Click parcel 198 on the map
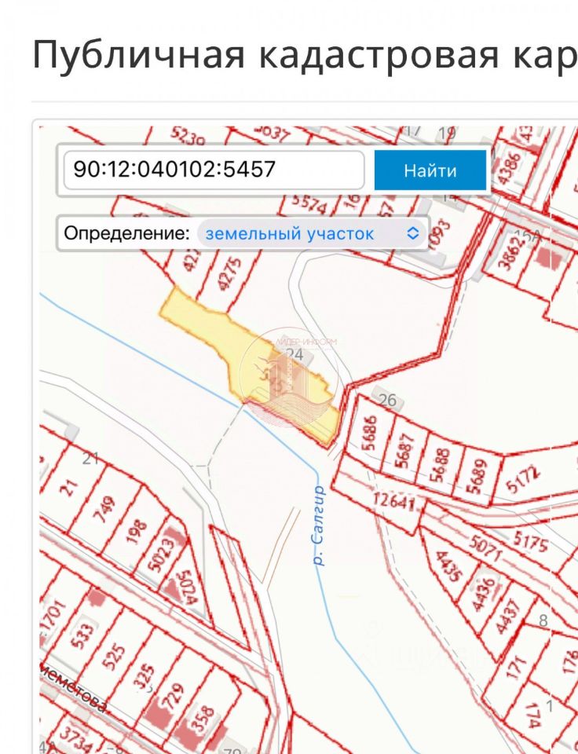Screen dimensions: 578x754 pyautogui.click(x=136, y=531)
